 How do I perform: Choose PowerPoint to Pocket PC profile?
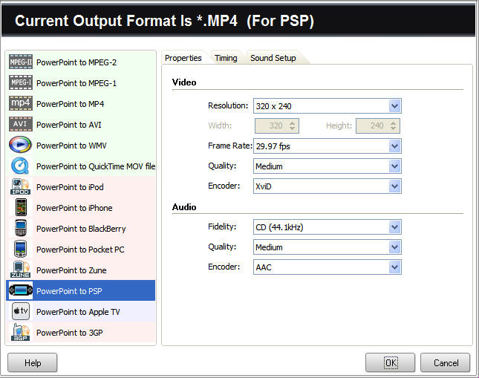(81, 250)
